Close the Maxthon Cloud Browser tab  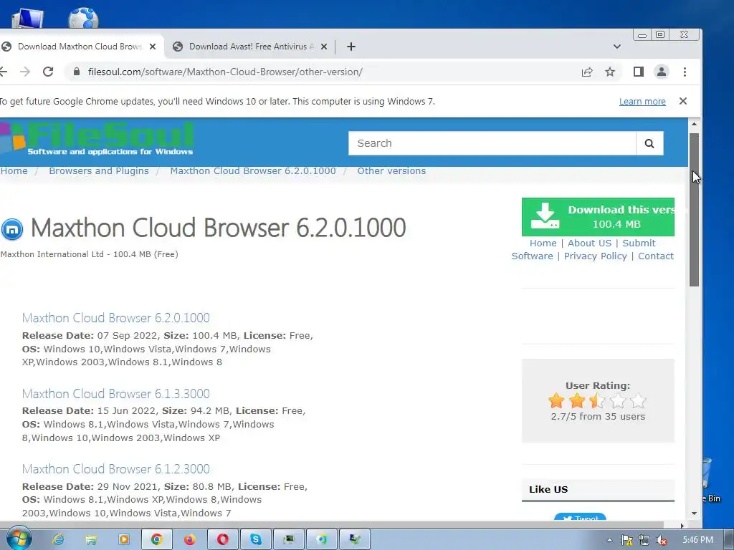(x=153, y=47)
